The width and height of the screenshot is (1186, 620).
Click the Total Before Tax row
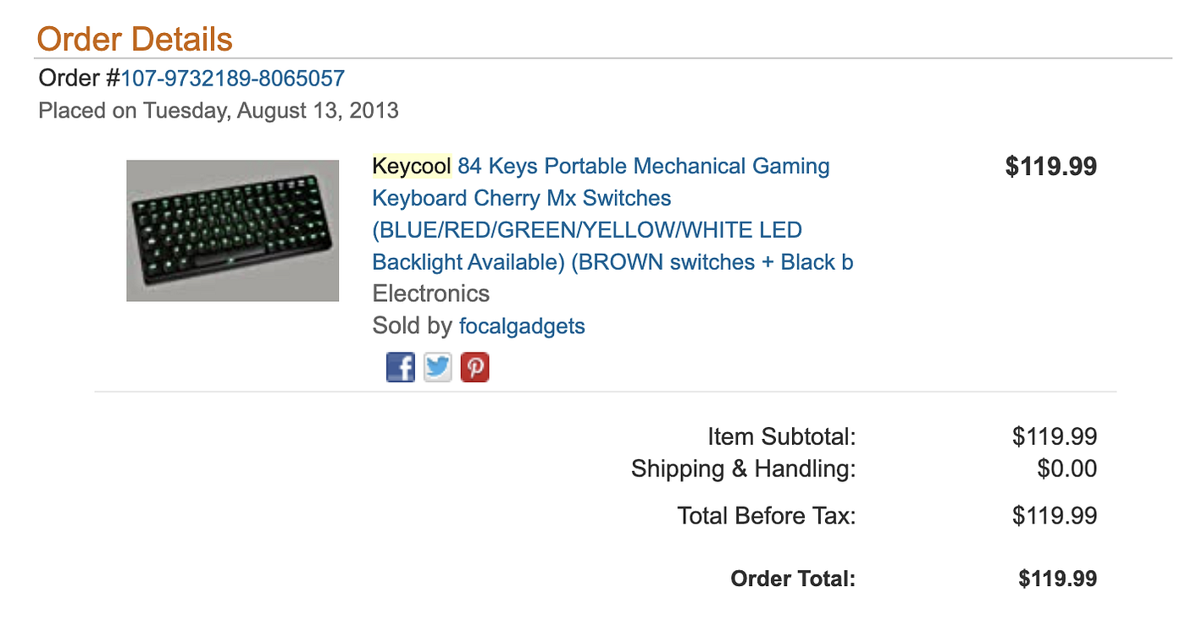coord(765,515)
